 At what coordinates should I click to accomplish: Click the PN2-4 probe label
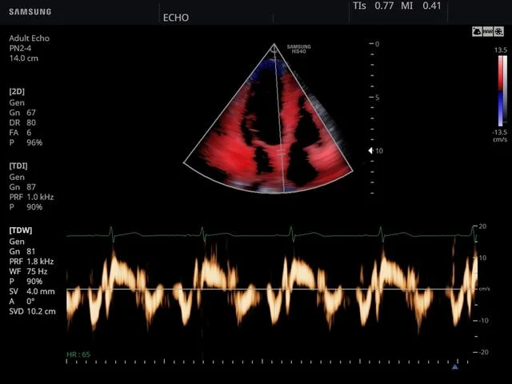[x=20, y=48]
